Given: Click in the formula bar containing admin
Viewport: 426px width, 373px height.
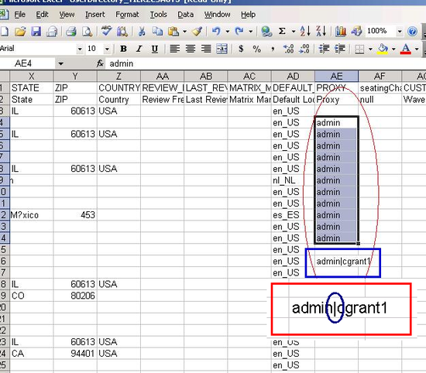Looking at the screenshot, I should tap(266, 63).
